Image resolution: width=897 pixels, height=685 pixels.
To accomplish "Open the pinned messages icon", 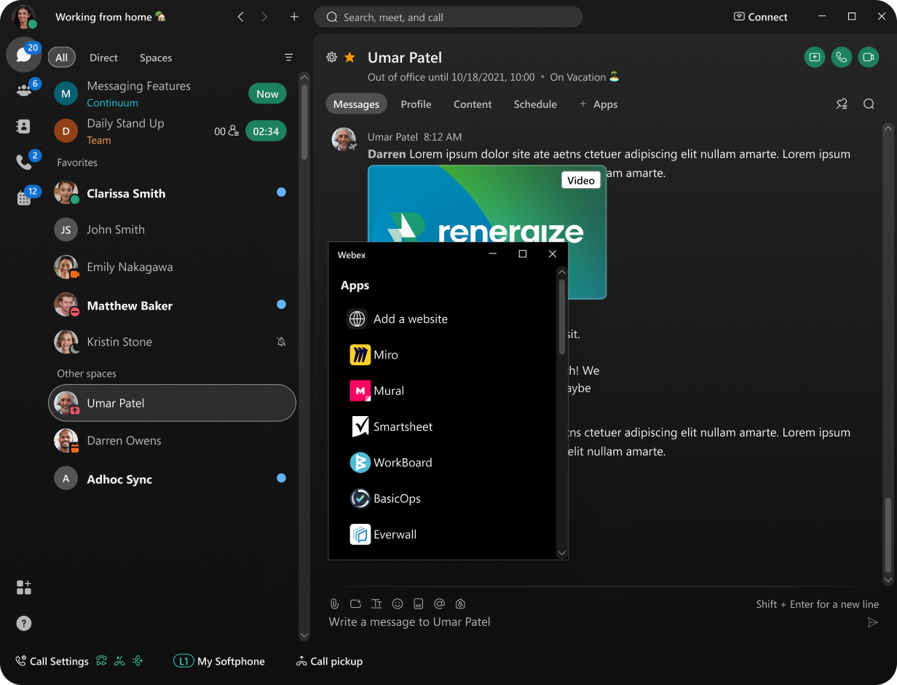I will tap(842, 104).
